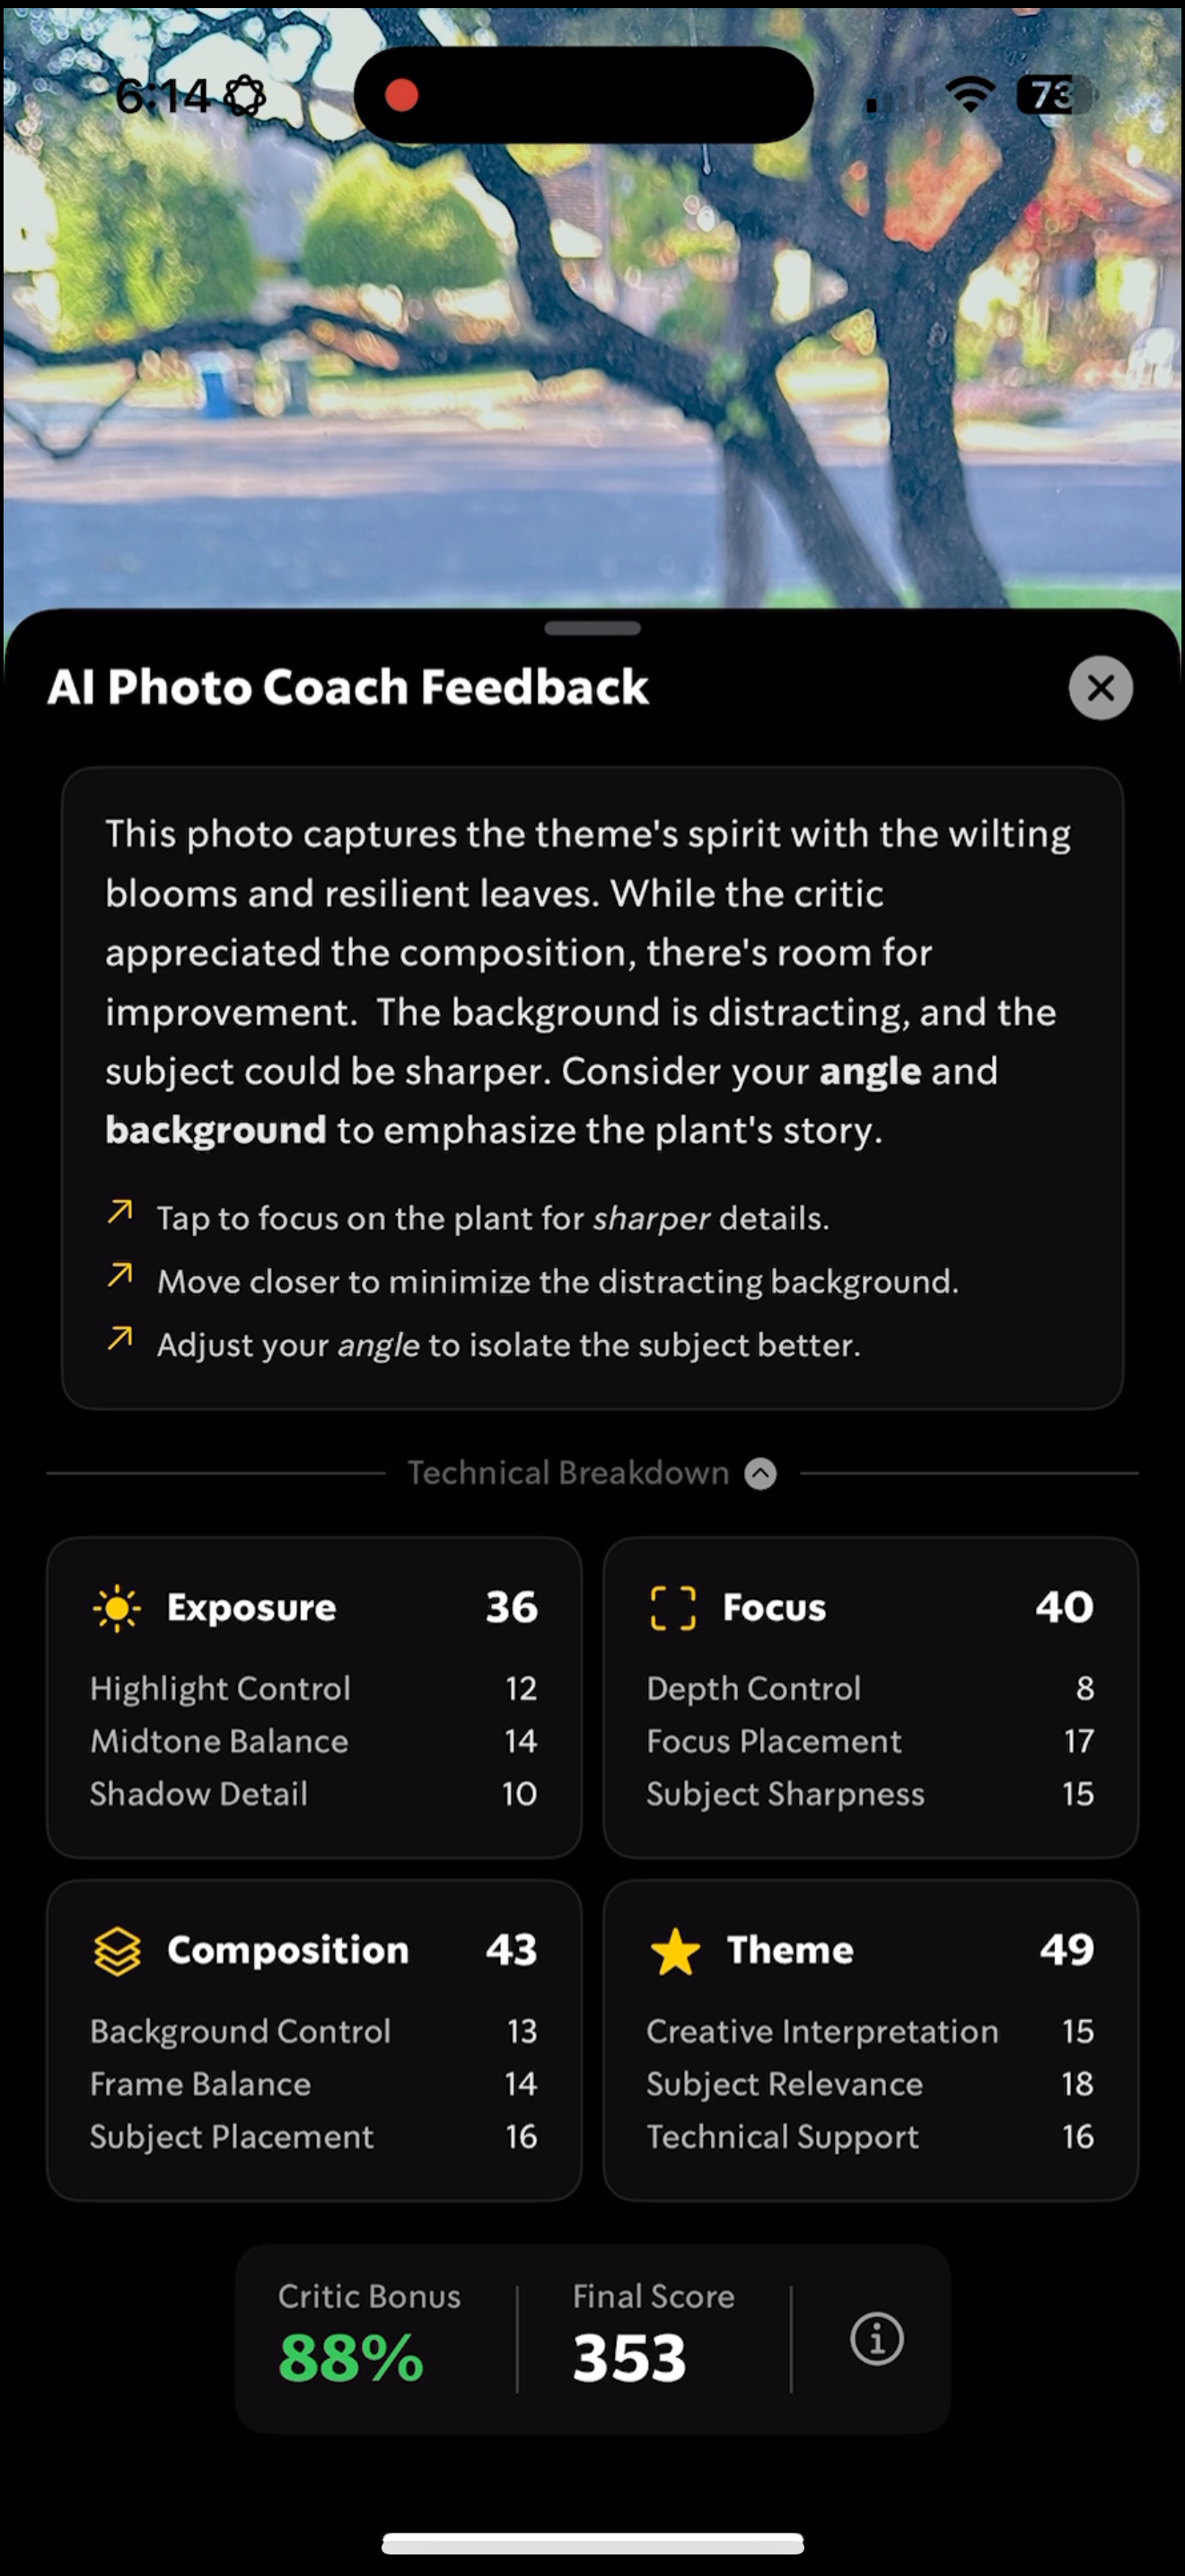
Task: Tap the battery indicator in status bar
Action: pyautogui.click(x=1055, y=95)
